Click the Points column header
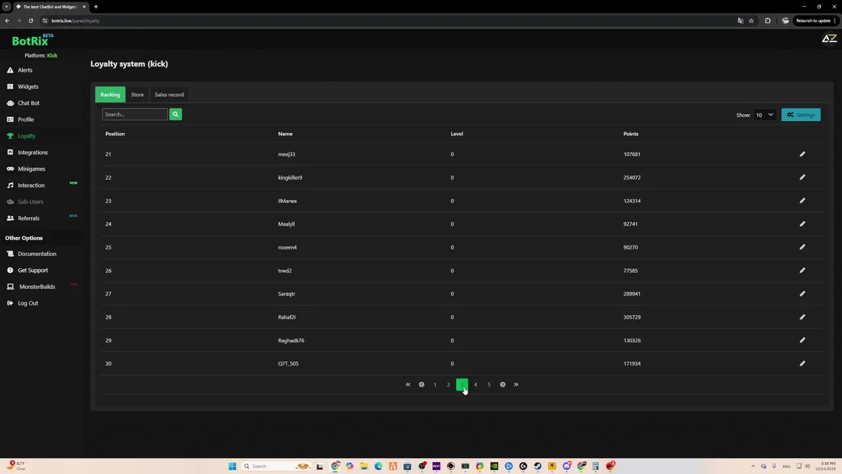The image size is (842, 474). pos(631,134)
